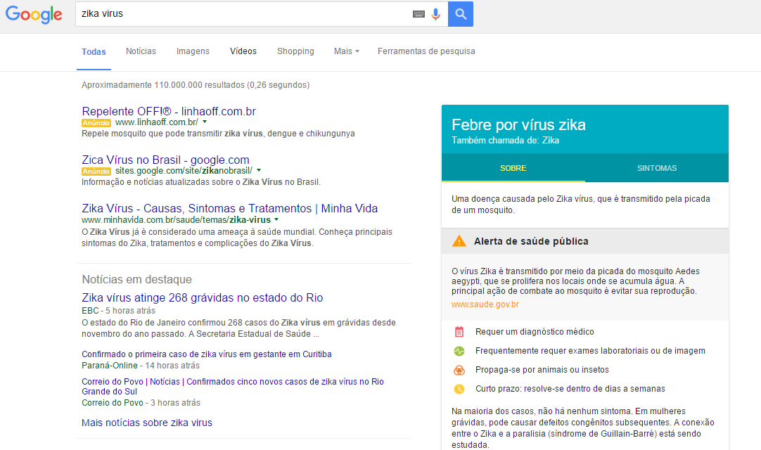Click the Anúncio badge under Zica Vírus no Brasil
This screenshot has width=761, height=450.
[96, 172]
